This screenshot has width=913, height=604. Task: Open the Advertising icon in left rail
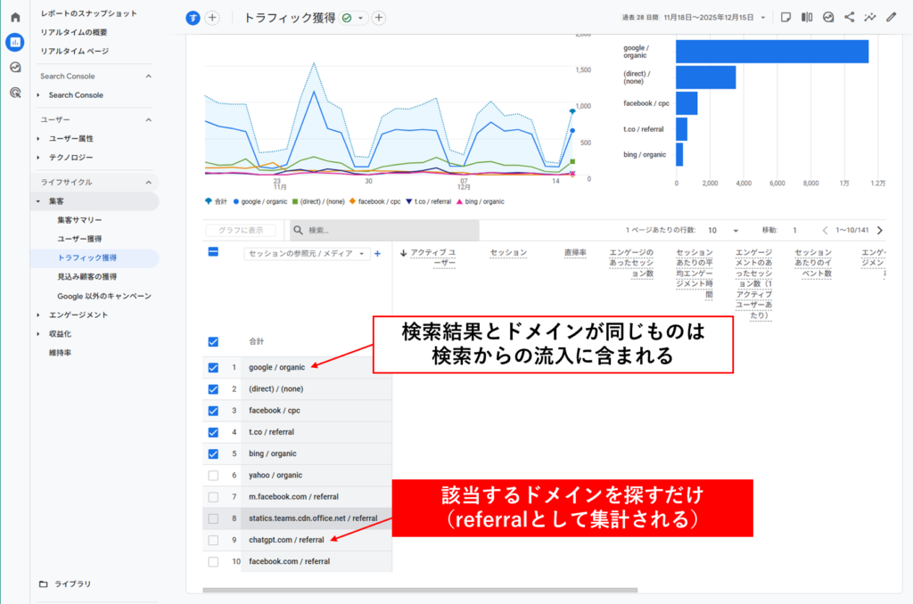coord(15,92)
